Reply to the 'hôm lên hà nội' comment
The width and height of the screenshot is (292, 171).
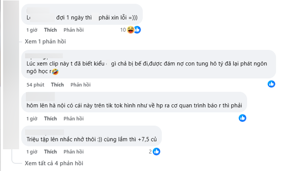[73, 118]
